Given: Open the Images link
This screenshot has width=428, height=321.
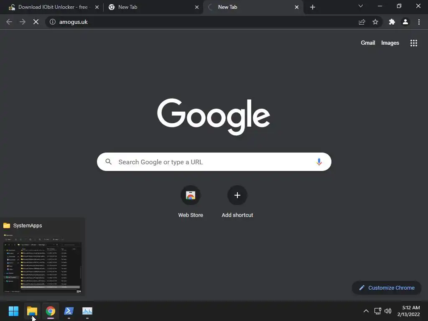Looking at the screenshot, I should click(390, 43).
